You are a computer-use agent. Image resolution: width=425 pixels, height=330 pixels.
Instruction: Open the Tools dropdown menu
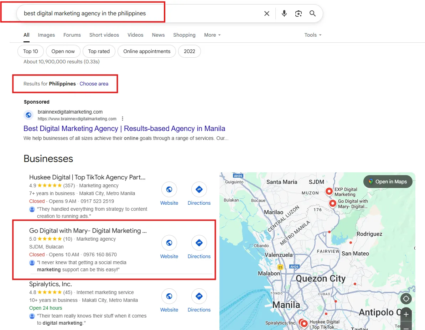click(x=313, y=35)
